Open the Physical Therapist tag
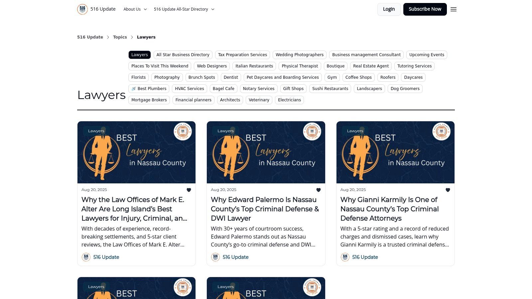Image resolution: width=532 pixels, height=299 pixels. click(x=300, y=66)
